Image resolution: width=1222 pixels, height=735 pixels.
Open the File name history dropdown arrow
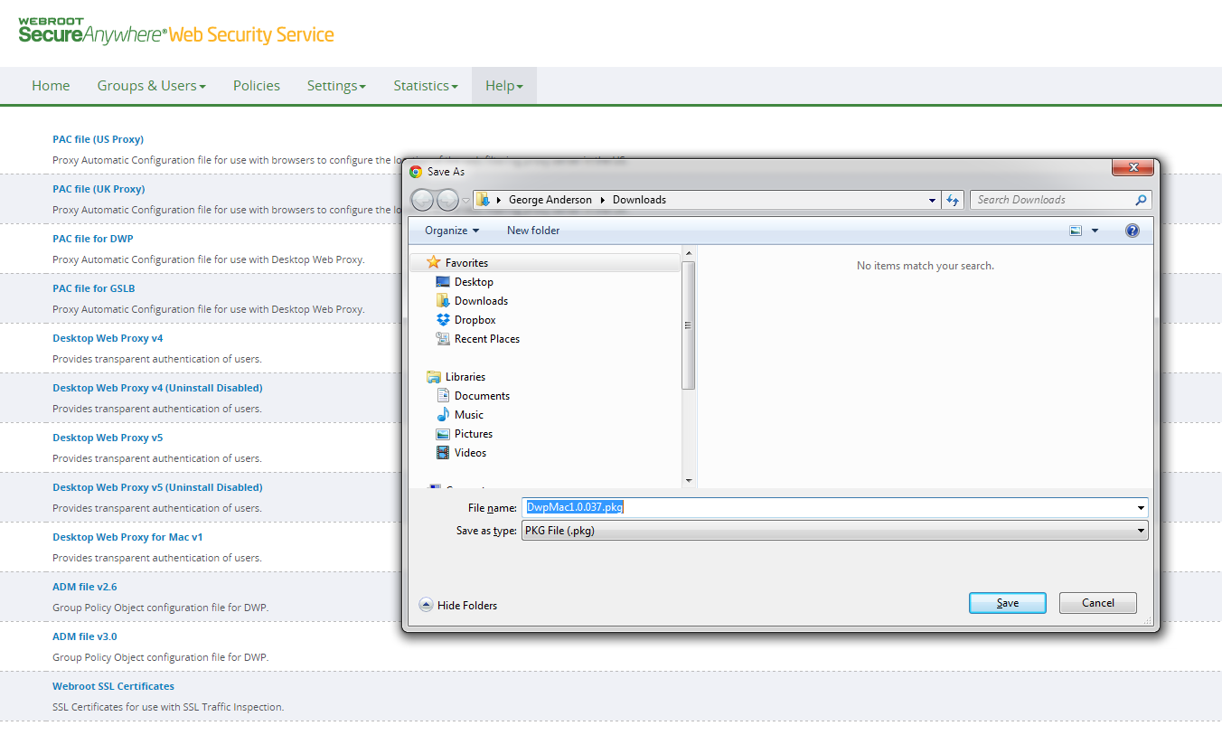point(1141,507)
